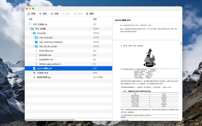
Task: Select refresh_app_cache.sh in the list
Action: 49,64
